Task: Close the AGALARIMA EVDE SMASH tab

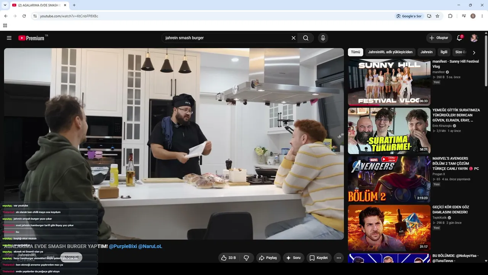Action: (65, 5)
